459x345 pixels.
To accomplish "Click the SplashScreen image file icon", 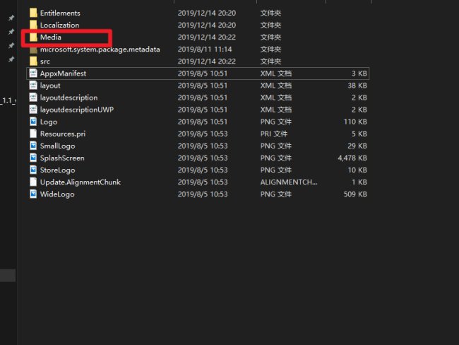I will (x=33, y=158).
